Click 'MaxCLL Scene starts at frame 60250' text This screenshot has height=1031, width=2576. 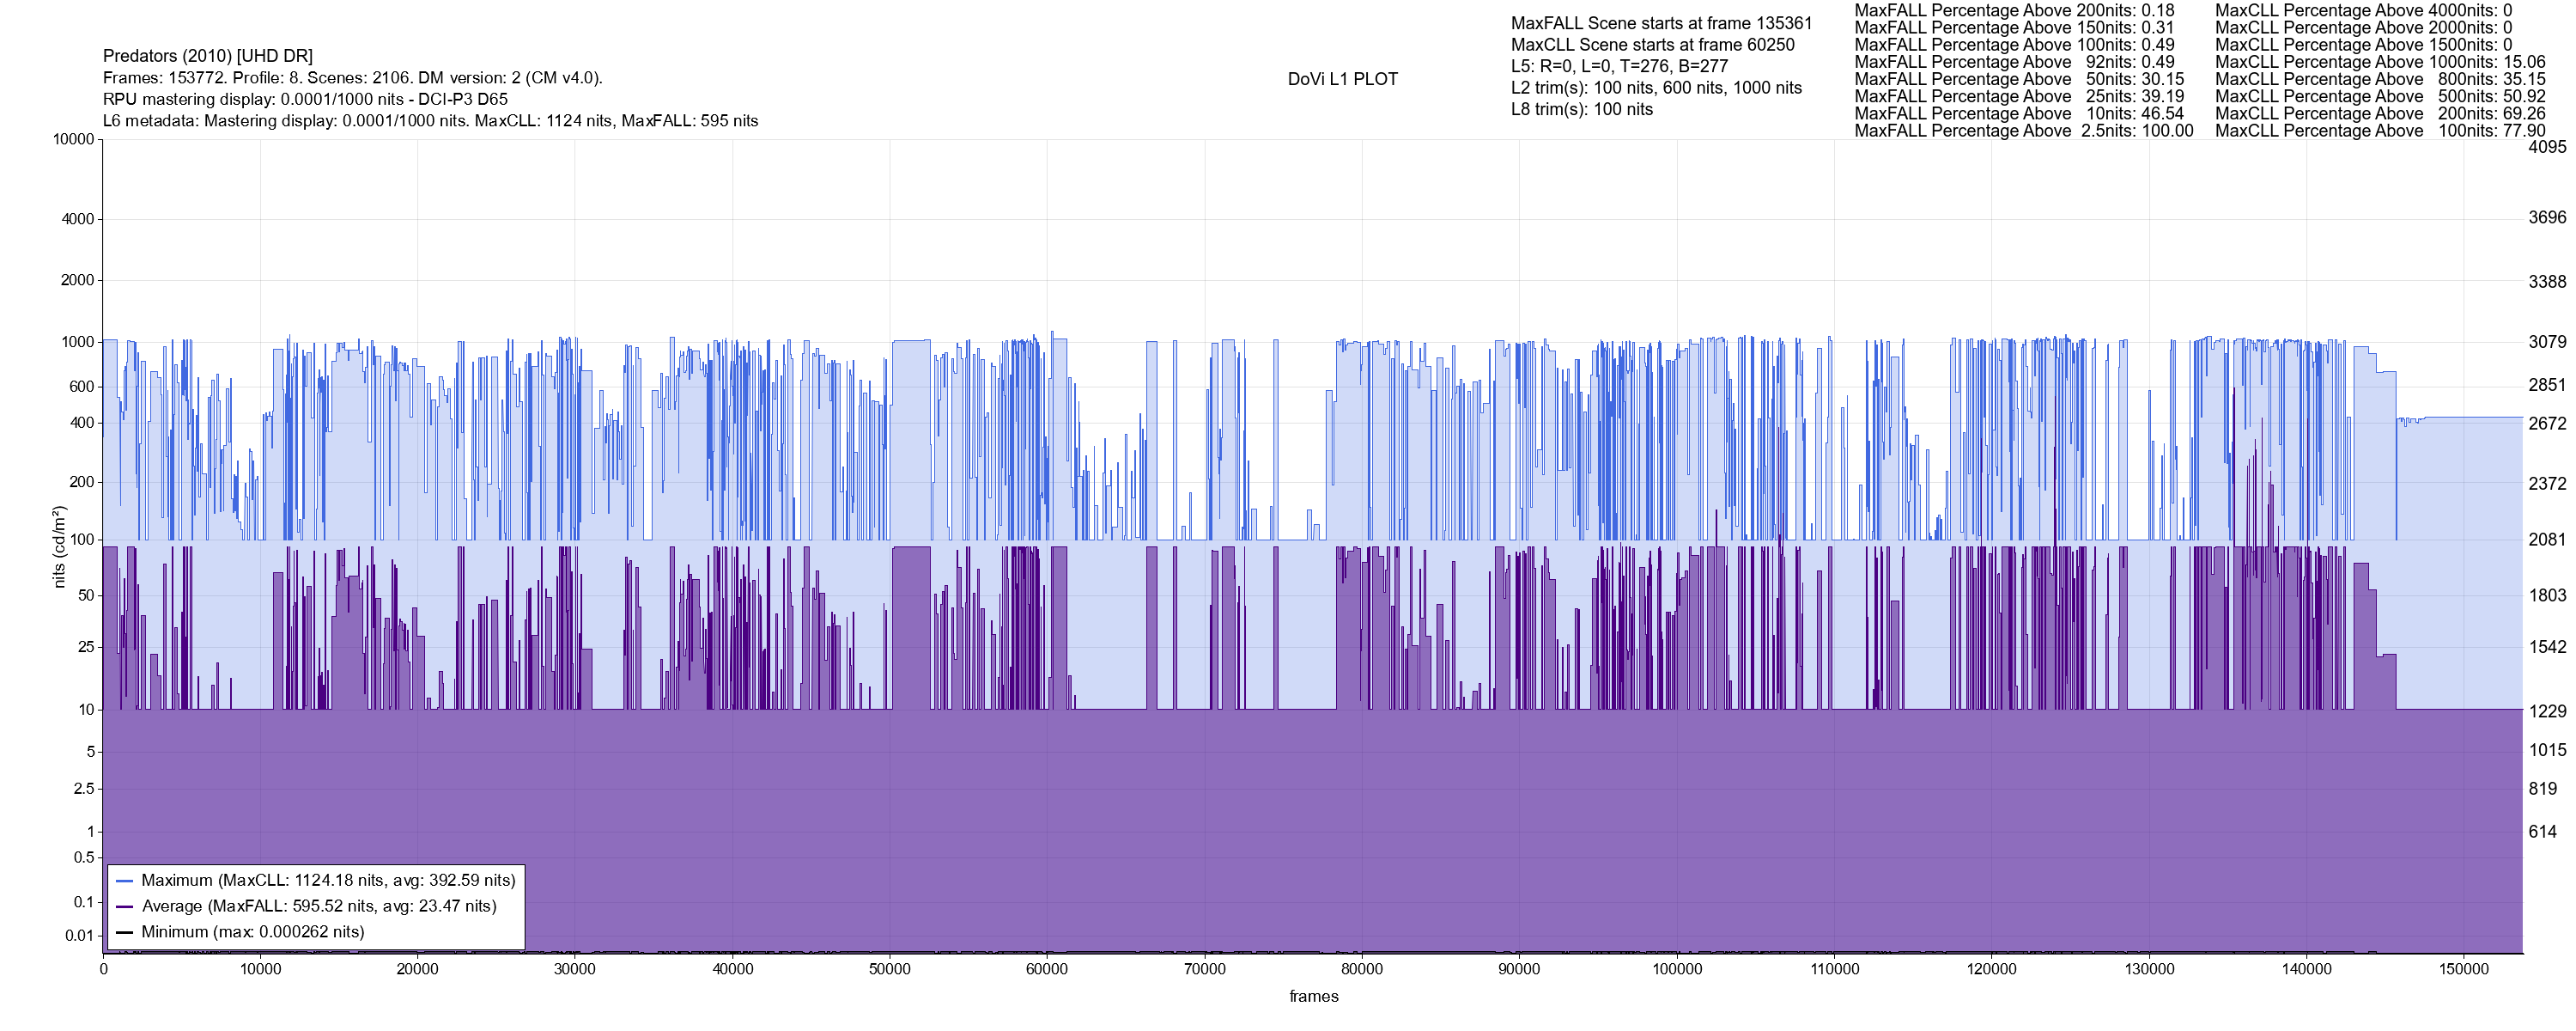tap(1652, 45)
